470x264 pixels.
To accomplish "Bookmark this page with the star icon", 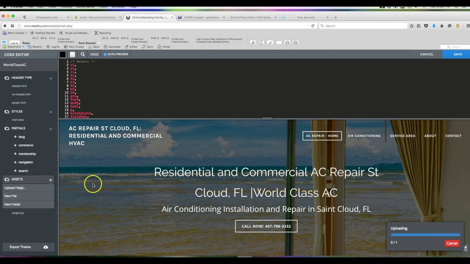I will pyautogui.click(x=412, y=26).
